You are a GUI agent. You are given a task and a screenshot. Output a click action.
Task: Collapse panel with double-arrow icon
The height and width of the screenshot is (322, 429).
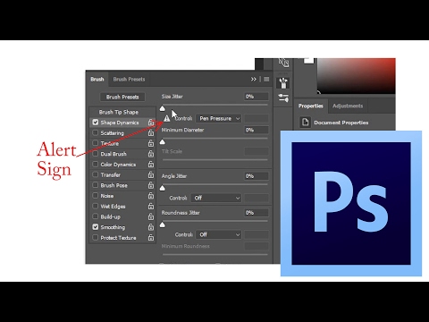click(x=253, y=79)
